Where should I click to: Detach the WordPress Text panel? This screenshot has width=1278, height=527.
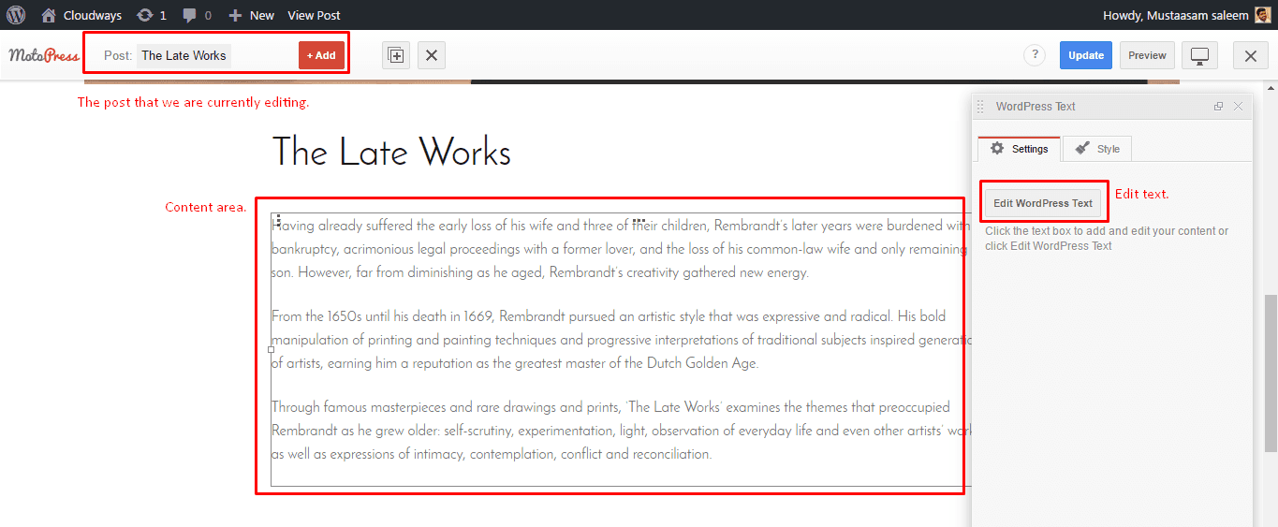[x=1218, y=107]
